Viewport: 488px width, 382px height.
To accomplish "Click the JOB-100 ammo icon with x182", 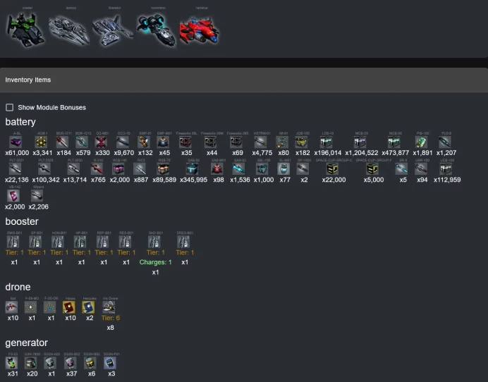I will click(x=301, y=142).
